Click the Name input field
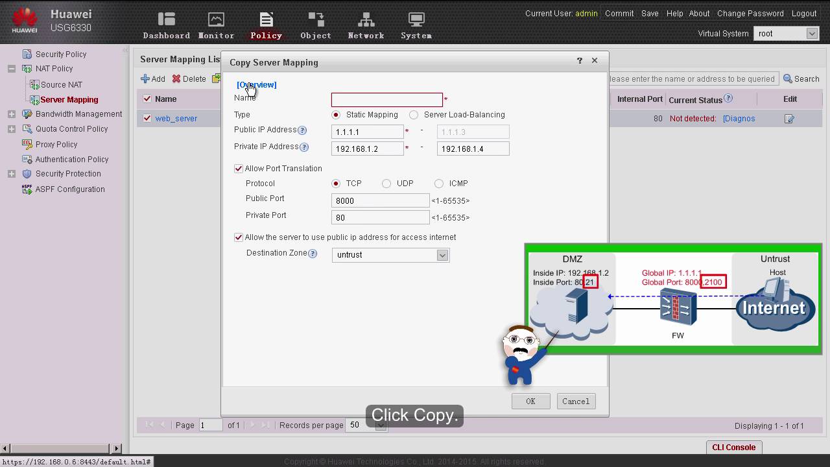The width and height of the screenshot is (830, 467). pyautogui.click(x=387, y=100)
